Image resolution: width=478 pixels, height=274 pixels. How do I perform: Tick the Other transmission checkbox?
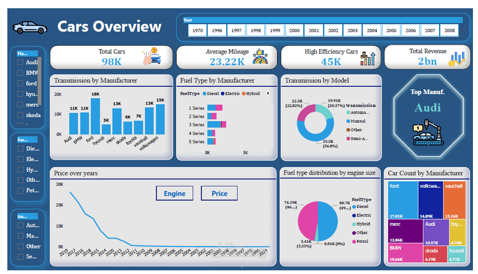(21, 246)
